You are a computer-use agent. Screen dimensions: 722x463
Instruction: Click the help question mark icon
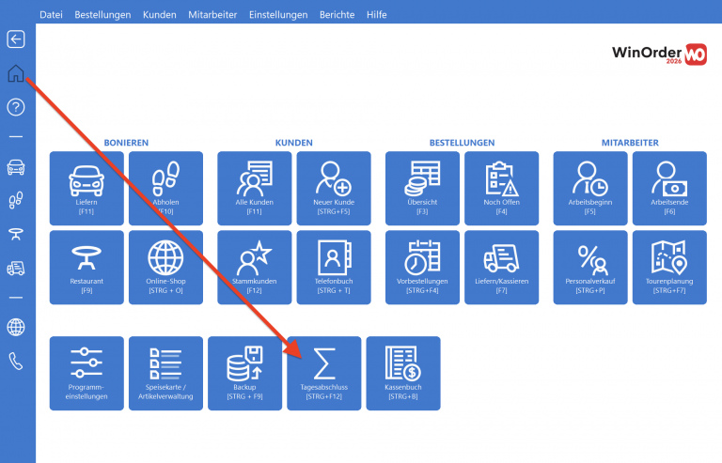16,107
